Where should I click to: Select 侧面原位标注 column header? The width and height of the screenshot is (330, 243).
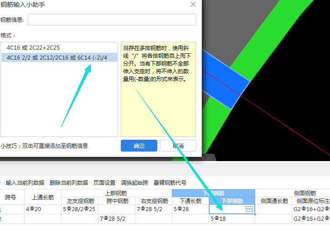point(311,201)
